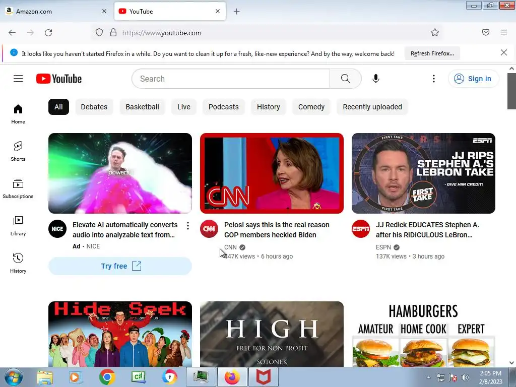Viewport: 516px width, 387px height.
Task: Click the Refresh Firefox button
Action: 432,53
